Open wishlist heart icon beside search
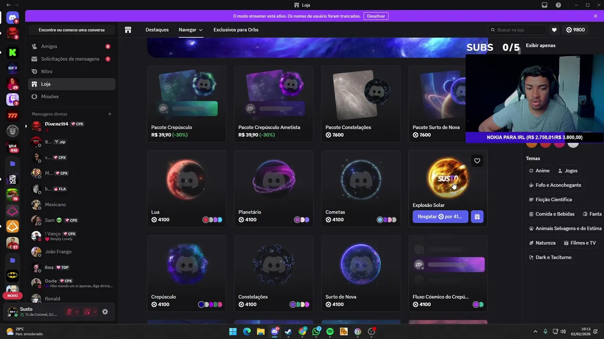604x339 pixels. click(554, 30)
